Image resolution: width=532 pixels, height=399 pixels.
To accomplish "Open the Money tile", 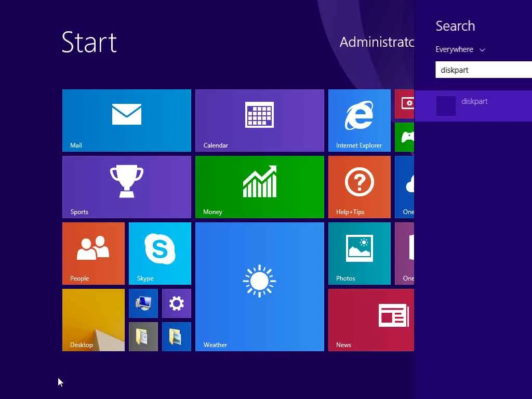I will click(260, 187).
